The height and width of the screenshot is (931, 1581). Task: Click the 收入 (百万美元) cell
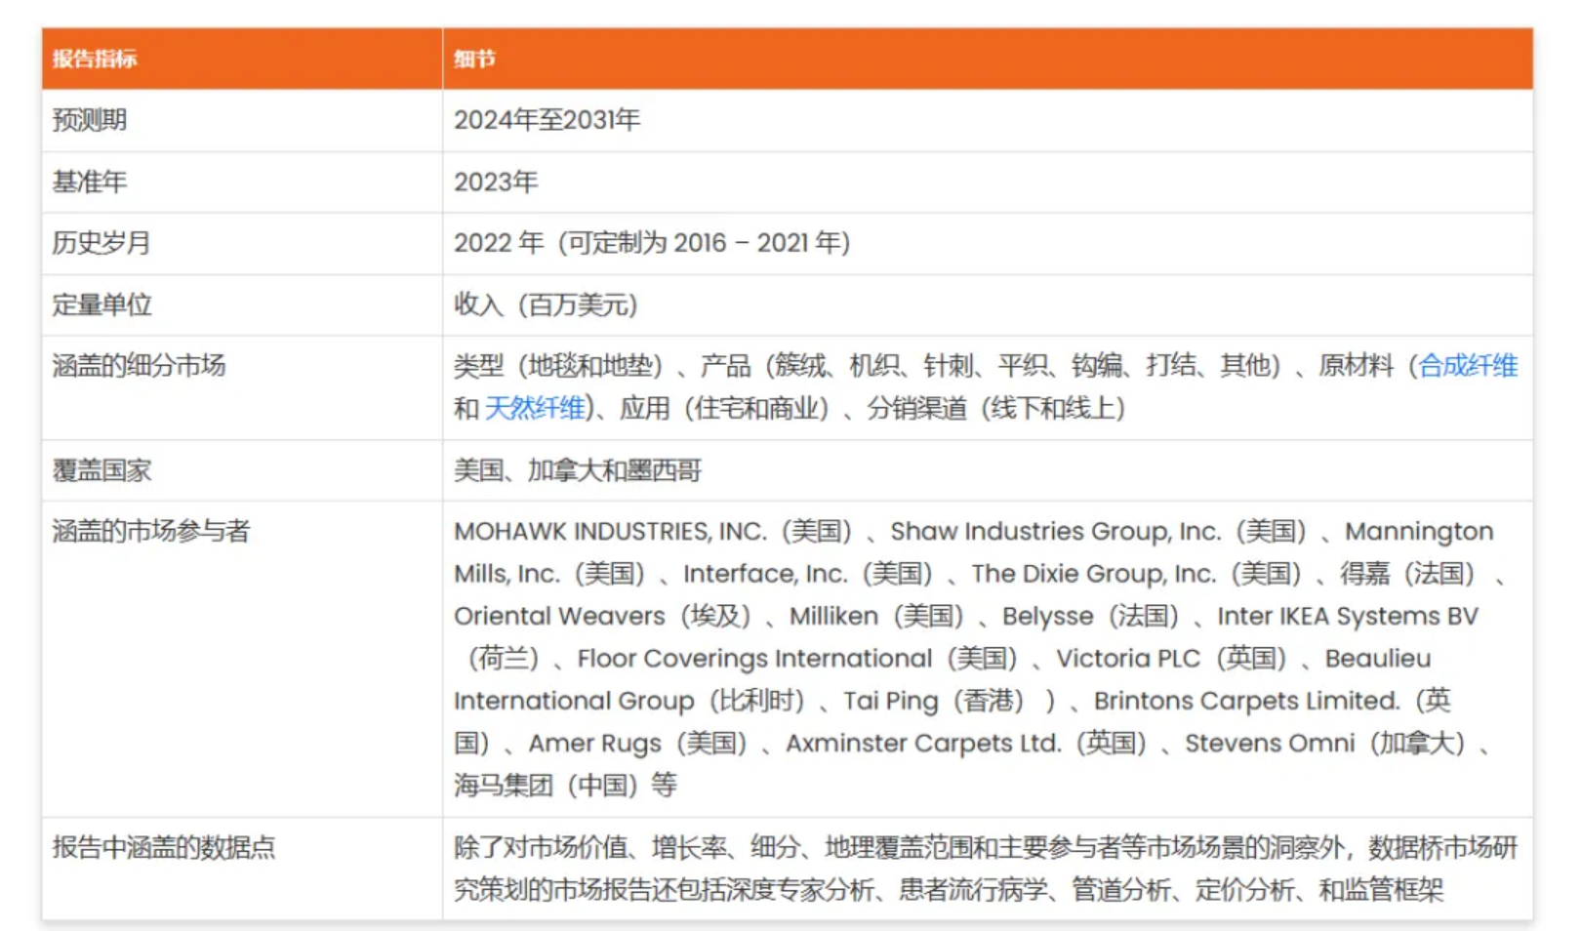tap(546, 304)
